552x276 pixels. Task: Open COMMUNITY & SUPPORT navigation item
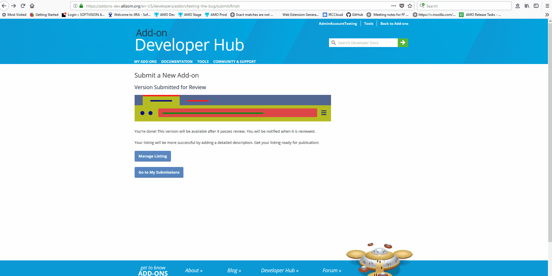[x=235, y=62]
